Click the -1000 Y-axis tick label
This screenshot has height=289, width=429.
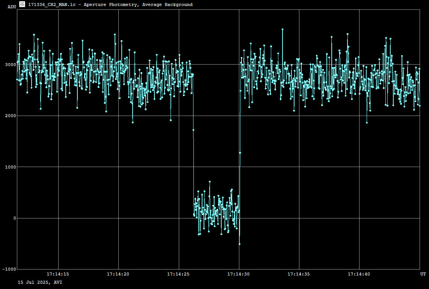coord(9,269)
